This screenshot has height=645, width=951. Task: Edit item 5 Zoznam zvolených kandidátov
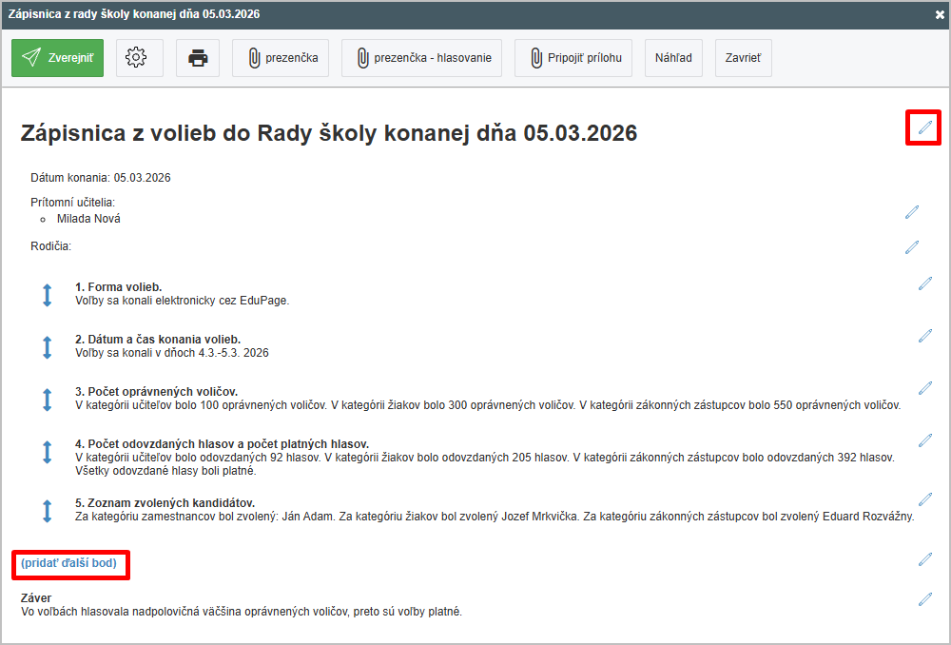coord(924,499)
